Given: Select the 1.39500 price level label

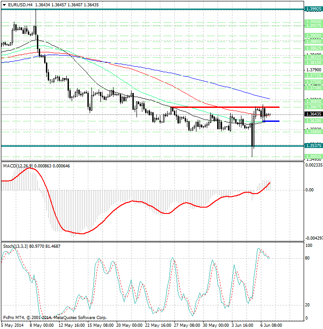Looking at the screenshot, I should tap(314, 22).
